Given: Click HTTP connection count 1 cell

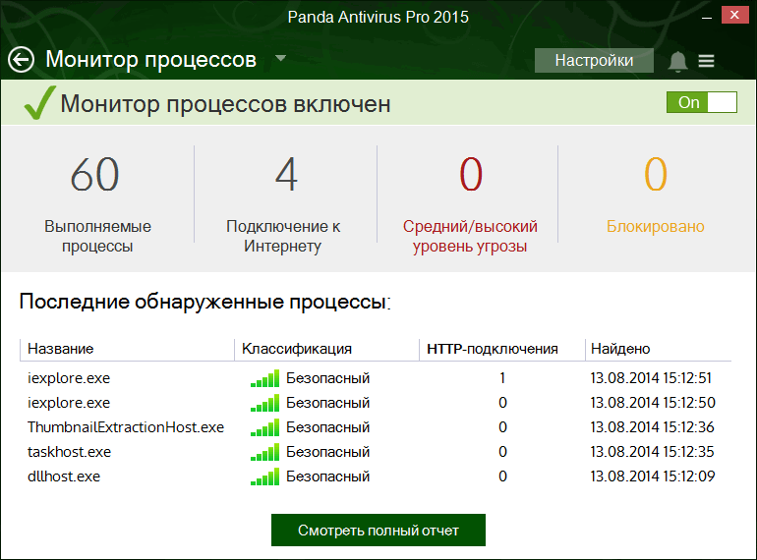Looking at the screenshot, I should pos(502,378).
